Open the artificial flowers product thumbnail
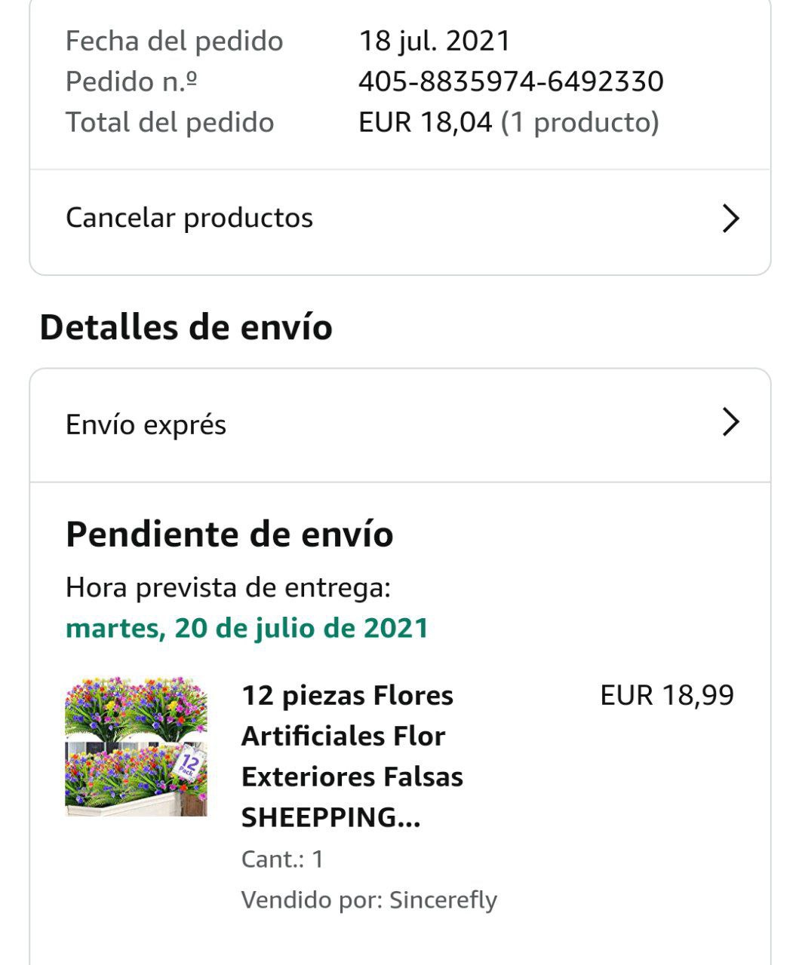Viewport: 799px width, 965px height. [136, 746]
